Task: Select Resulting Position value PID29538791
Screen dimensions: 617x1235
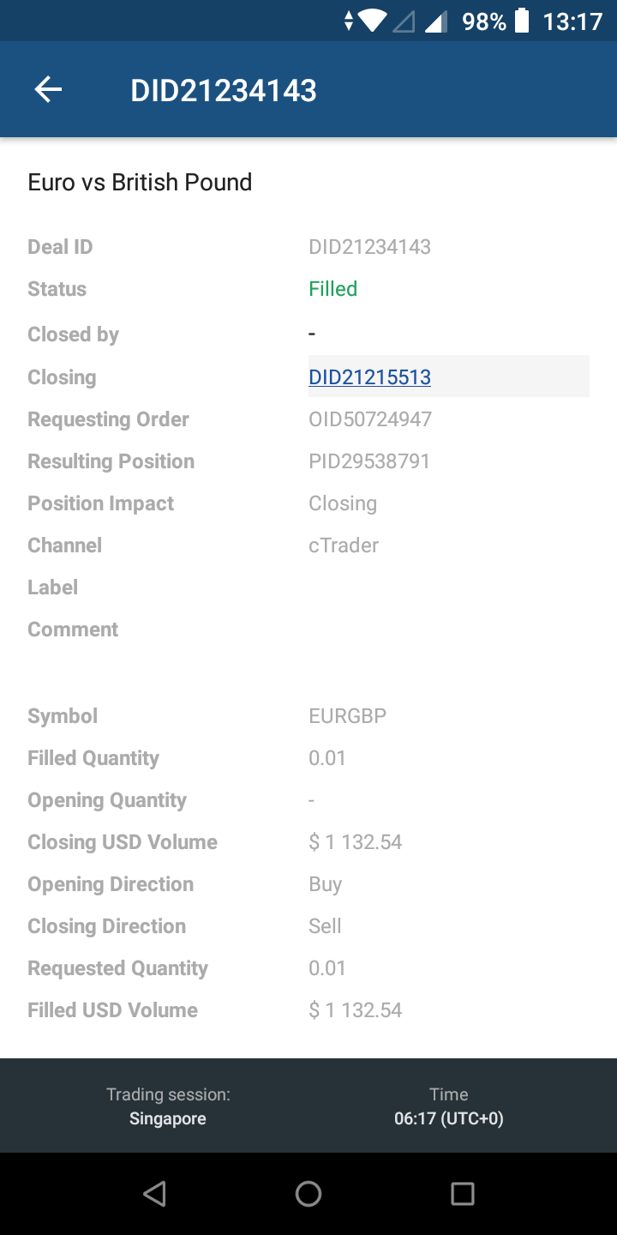Action: point(369,461)
